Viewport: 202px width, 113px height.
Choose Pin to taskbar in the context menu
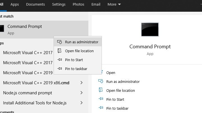[x=78, y=69]
